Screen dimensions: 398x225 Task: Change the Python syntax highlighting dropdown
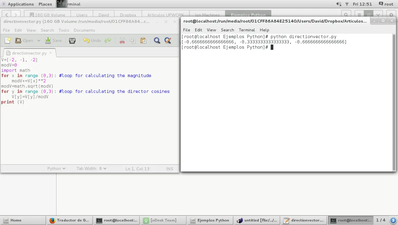tap(56, 168)
